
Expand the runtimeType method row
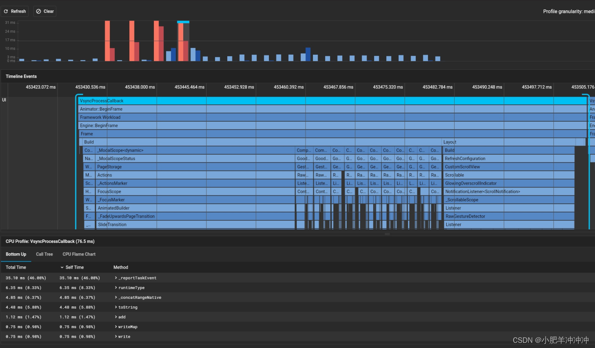click(116, 288)
